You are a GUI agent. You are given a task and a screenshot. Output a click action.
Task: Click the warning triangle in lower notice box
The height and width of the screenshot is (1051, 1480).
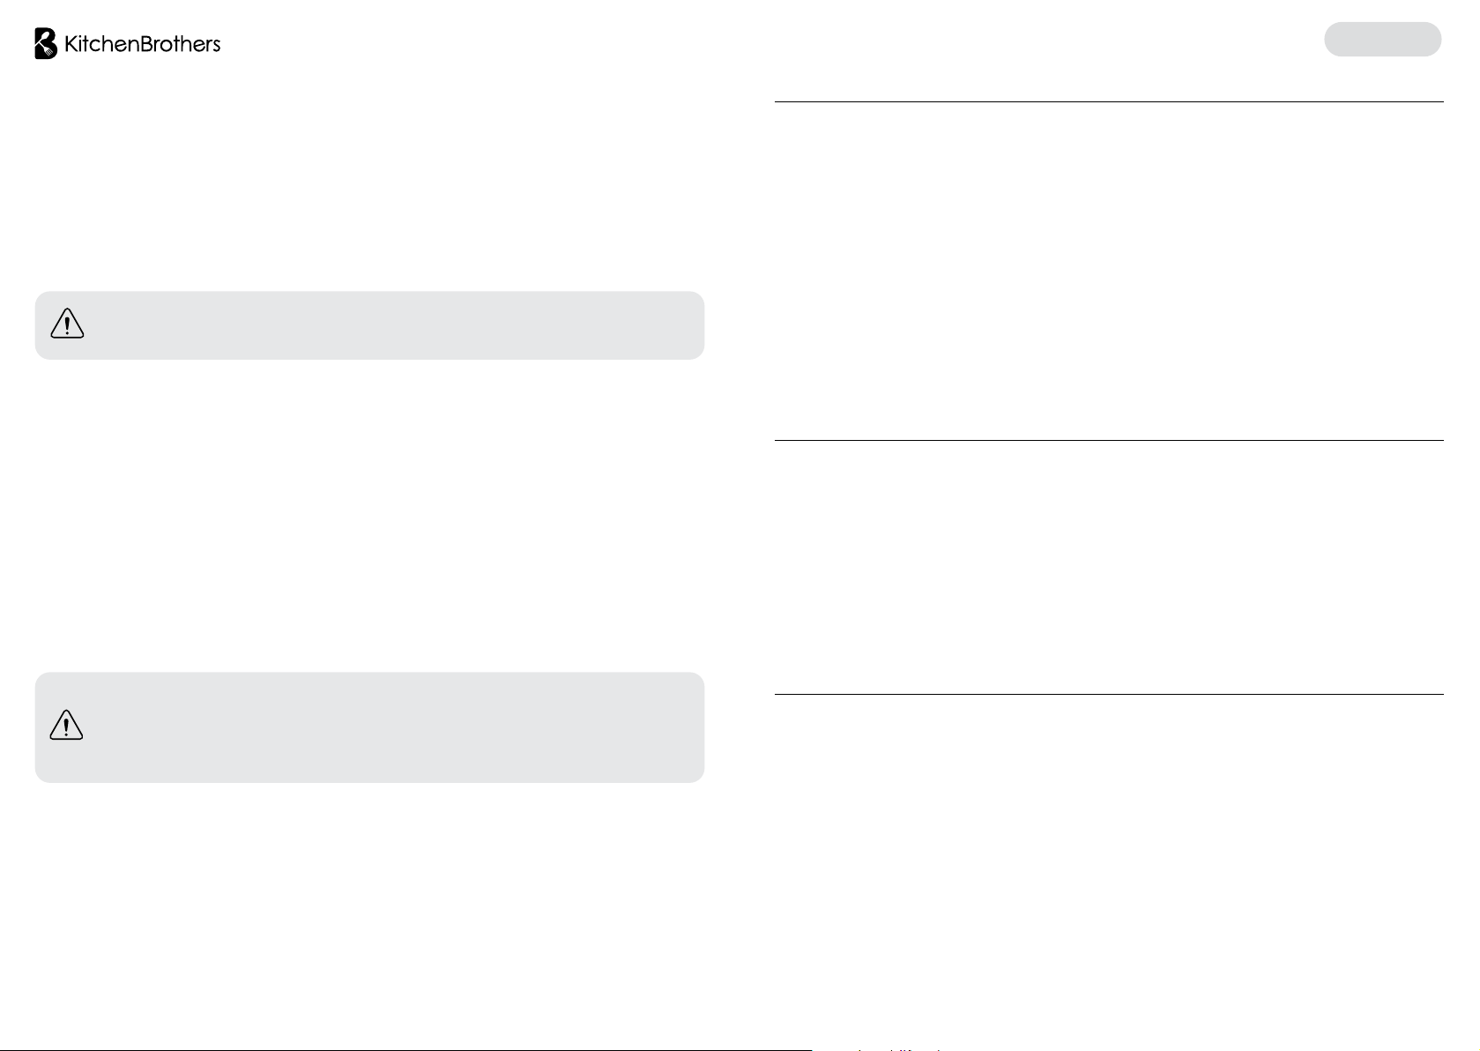click(67, 726)
